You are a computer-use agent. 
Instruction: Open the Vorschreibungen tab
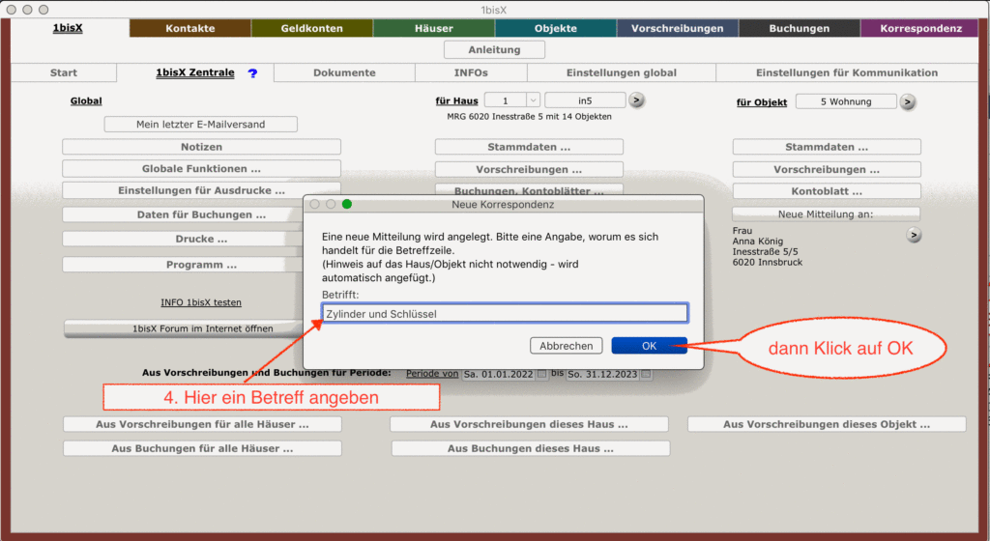[x=678, y=28]
